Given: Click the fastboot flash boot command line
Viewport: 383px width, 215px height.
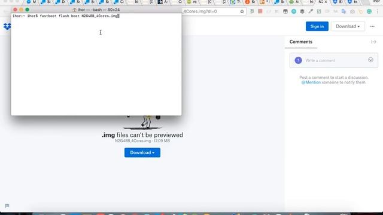Looking at the screenshot, I should click(66, 16).
